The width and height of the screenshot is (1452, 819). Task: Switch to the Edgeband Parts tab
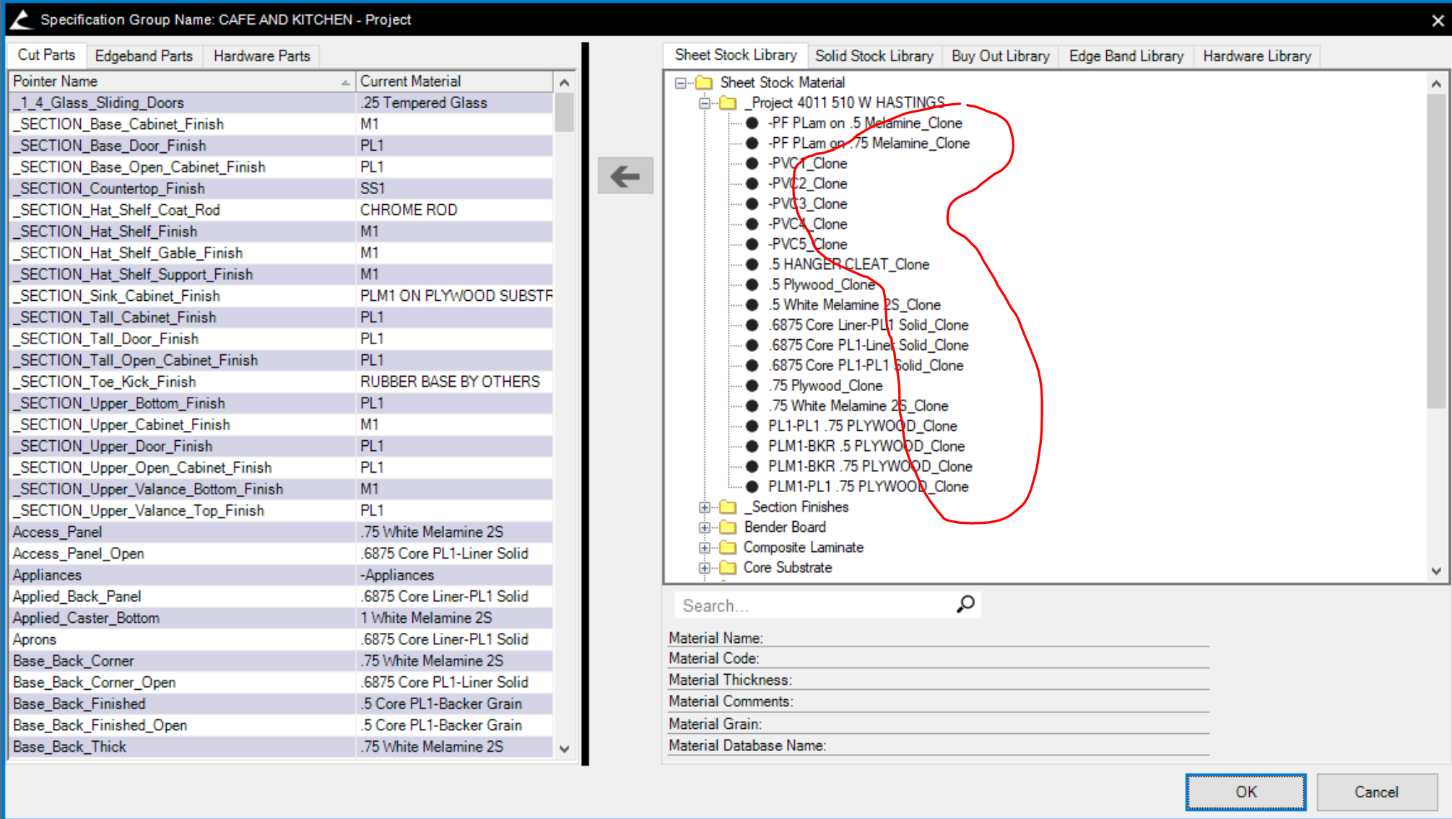click(x=144, y=56)
